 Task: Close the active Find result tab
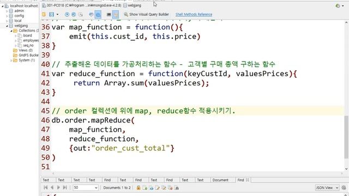click(x=248, y=180)
